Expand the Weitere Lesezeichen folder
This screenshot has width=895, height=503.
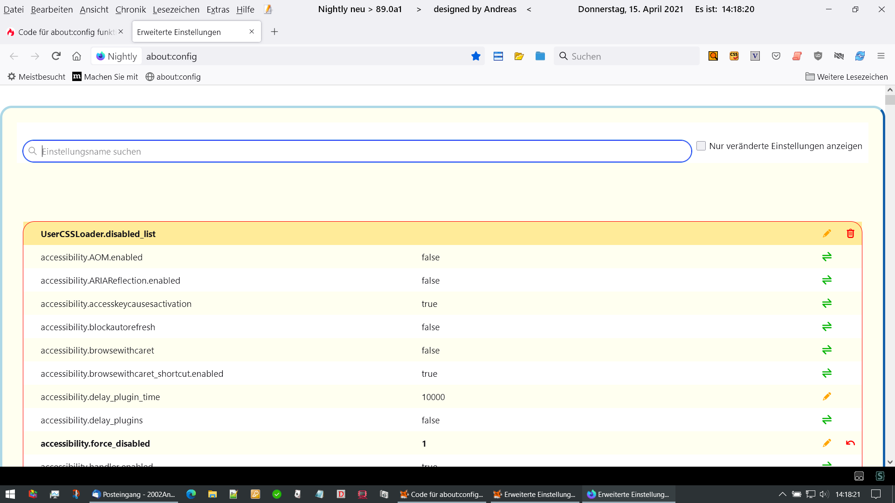tap(847, 77)
